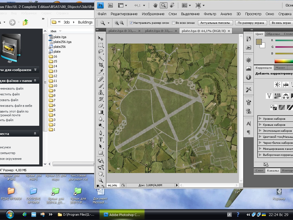The height and width of the screenshot is (220, 293).
Task: Click the Brightness/Contrast adjustment icon
Action: (x=277, y=84)
